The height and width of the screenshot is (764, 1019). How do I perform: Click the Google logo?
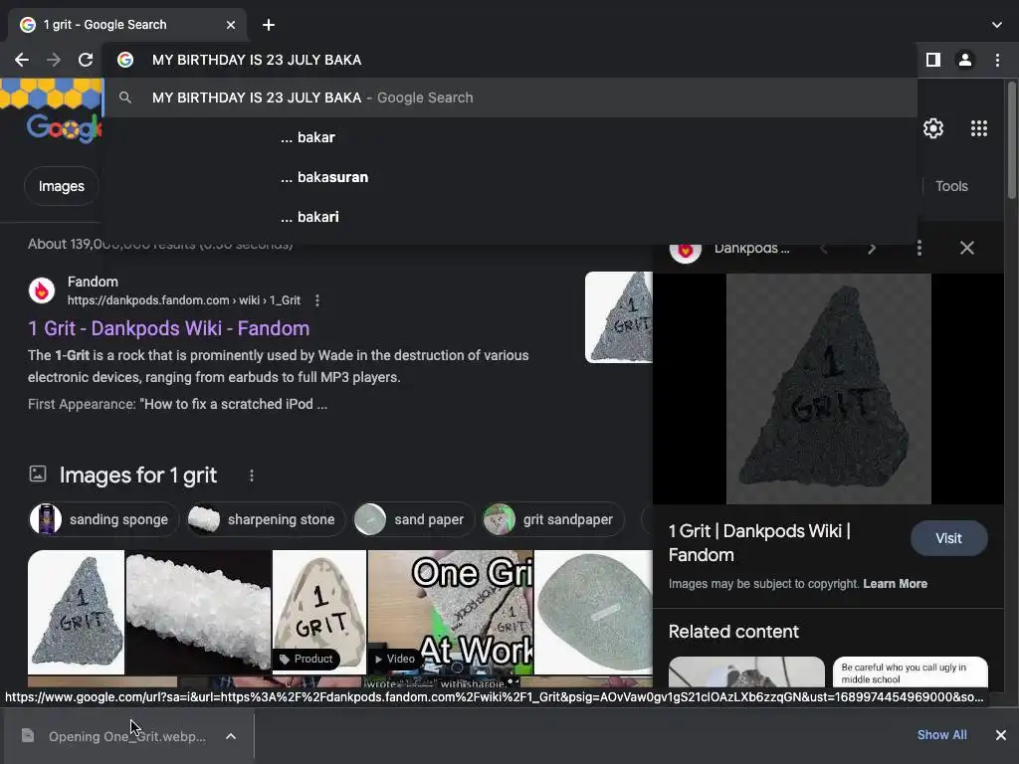[x=64, y=128]
